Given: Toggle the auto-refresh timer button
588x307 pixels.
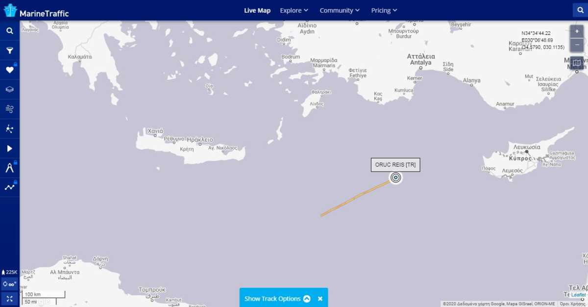Looking at the screenshot, I should tap(9, 284).
